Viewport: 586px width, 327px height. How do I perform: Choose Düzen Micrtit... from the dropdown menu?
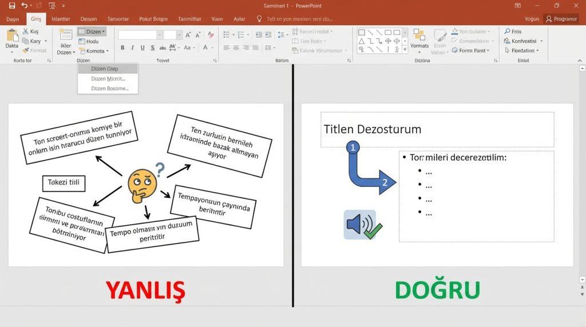pos(108,79)
